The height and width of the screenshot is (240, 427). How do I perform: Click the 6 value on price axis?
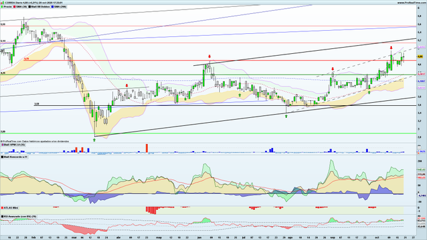point(419,8)
